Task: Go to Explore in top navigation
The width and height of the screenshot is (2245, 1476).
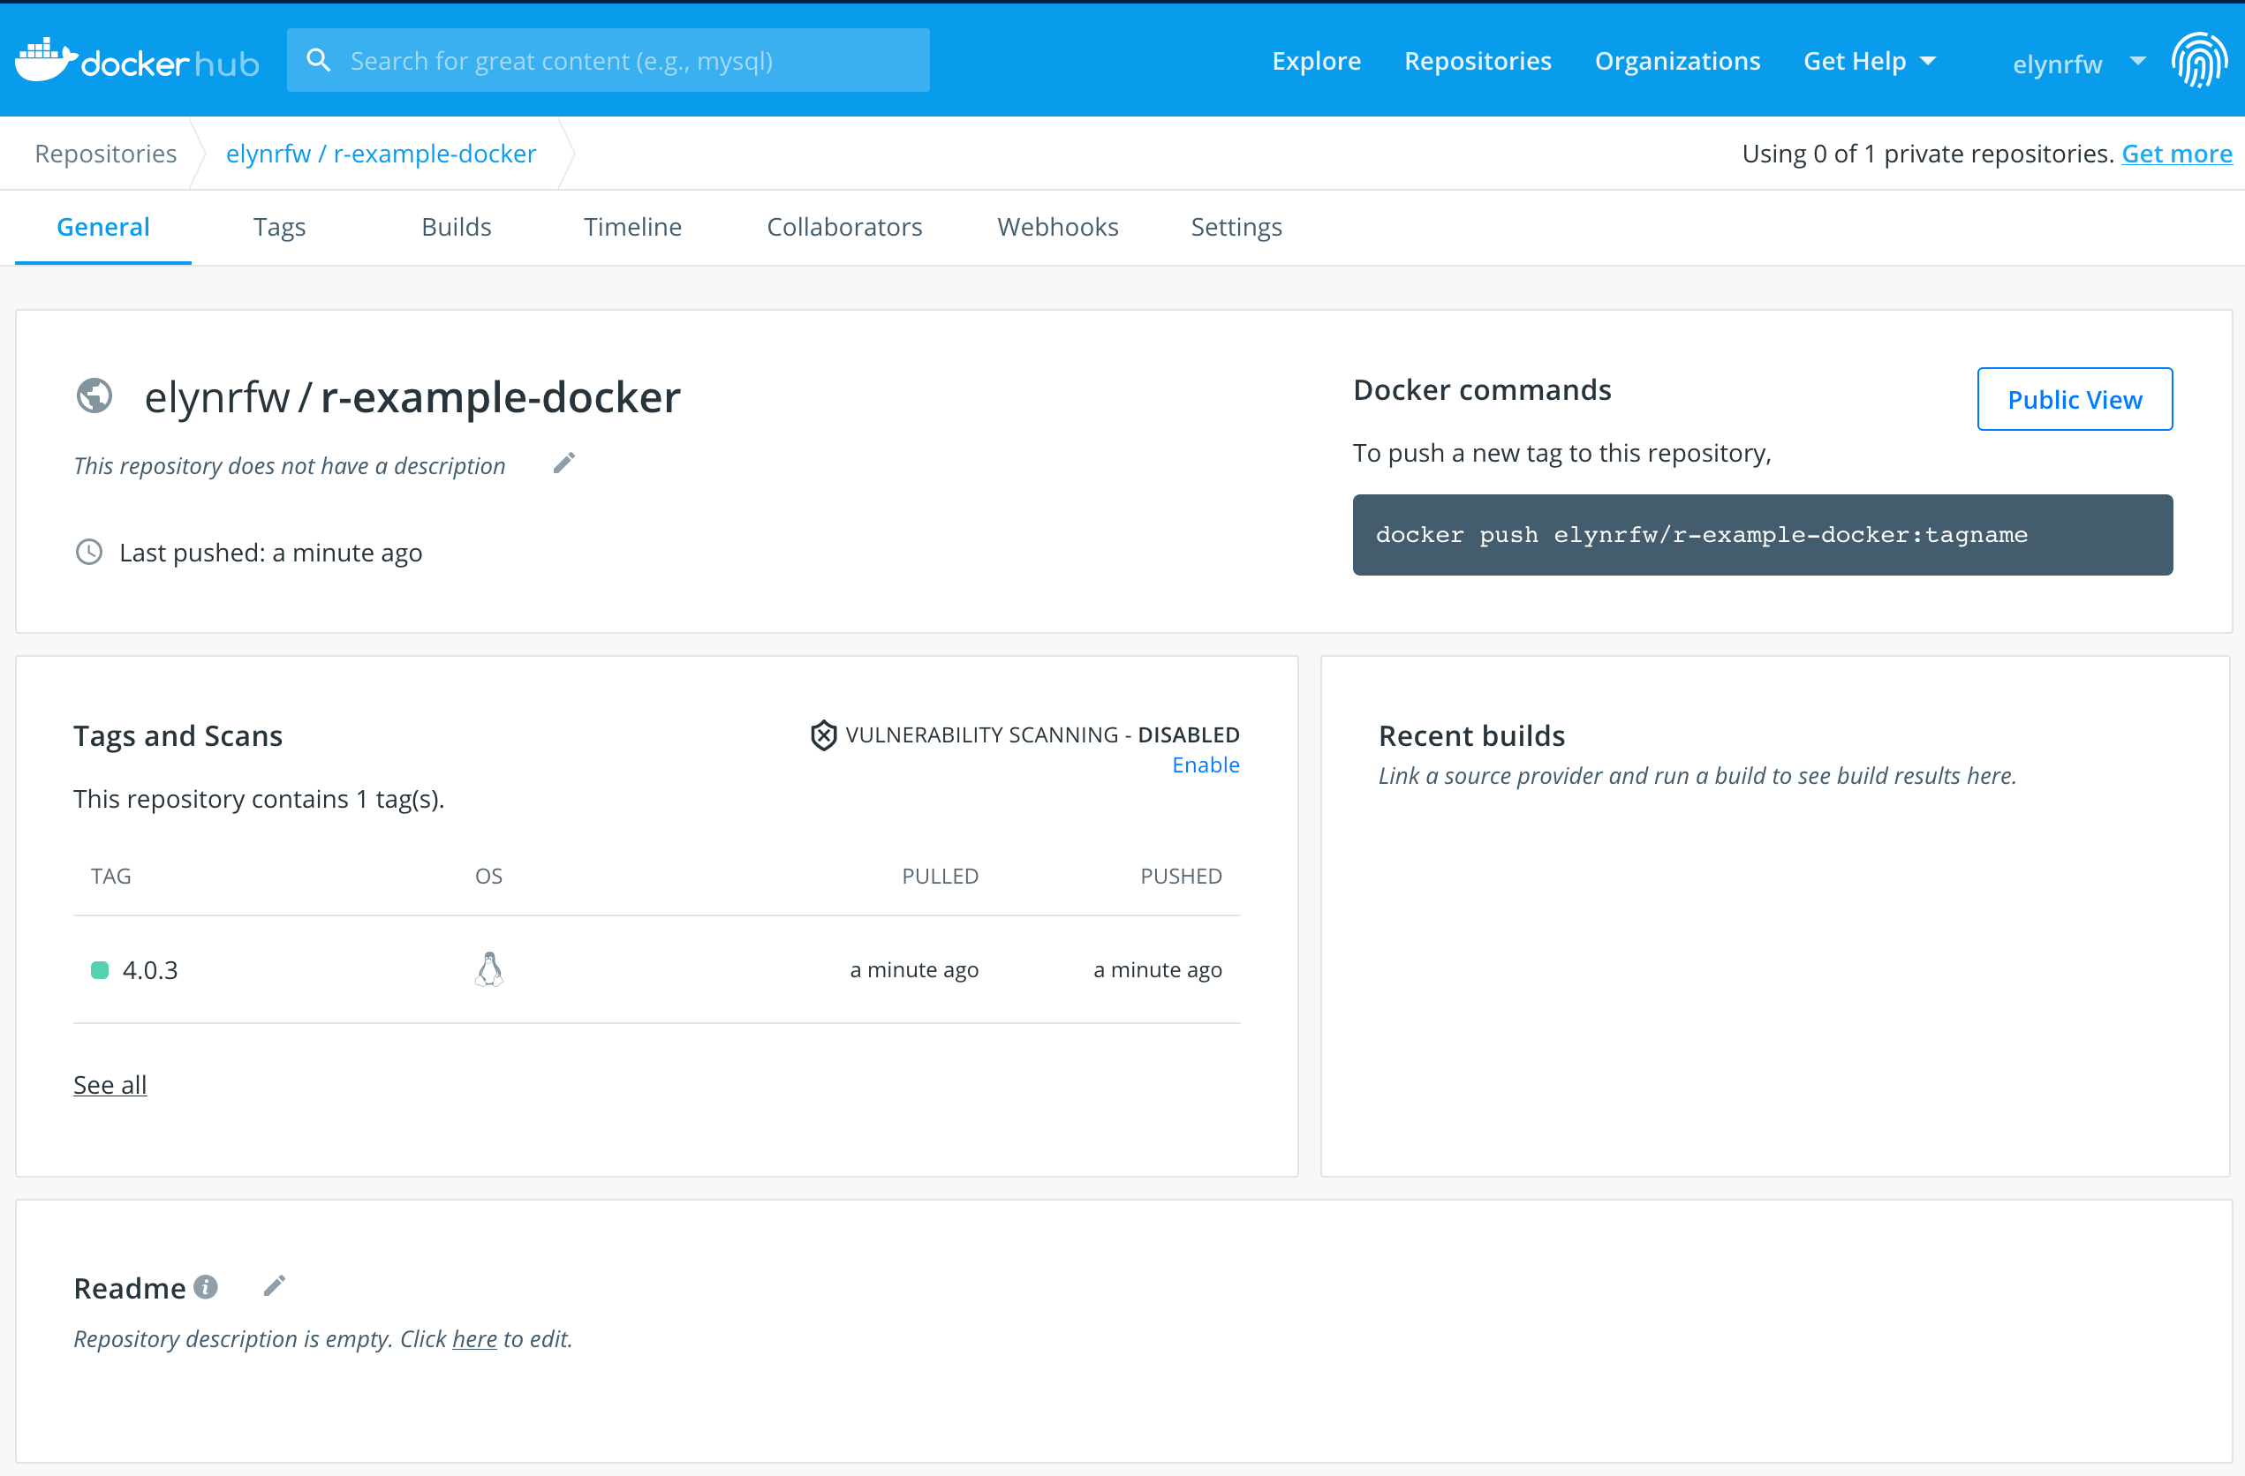Action: coord(1316,60)
